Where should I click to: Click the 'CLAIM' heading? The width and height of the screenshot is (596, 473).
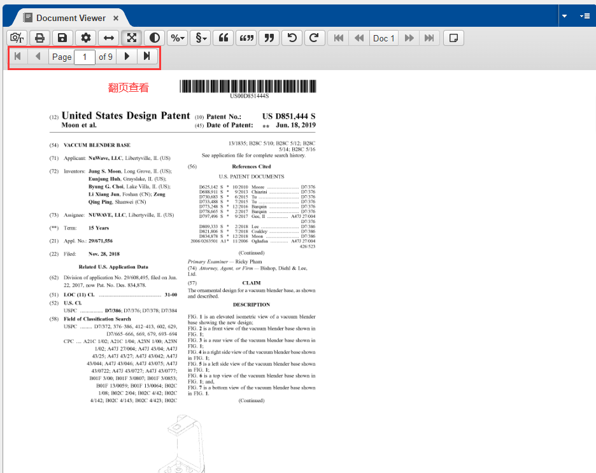(252, 283)
